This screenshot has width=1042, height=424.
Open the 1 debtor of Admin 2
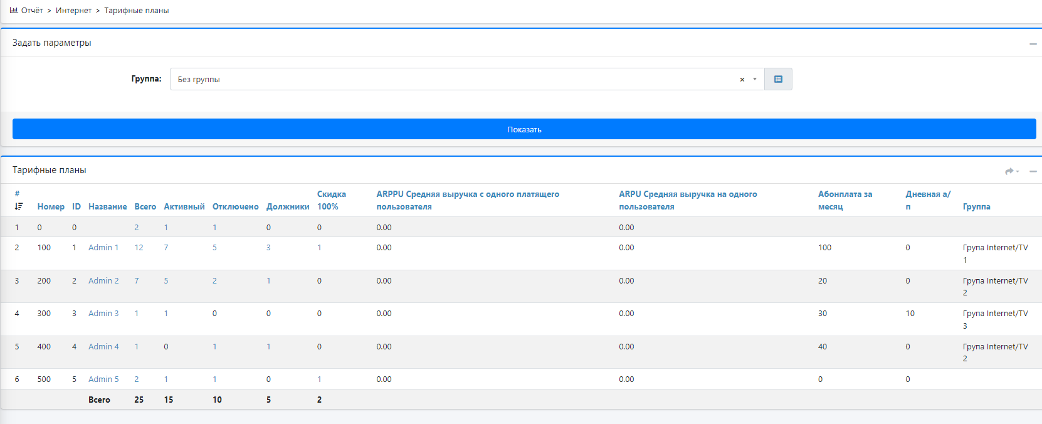(268, 281)
